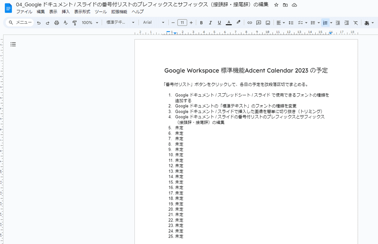Click list item 25 未定
Viewport: 378px width, 244px height.
point(179,236)
